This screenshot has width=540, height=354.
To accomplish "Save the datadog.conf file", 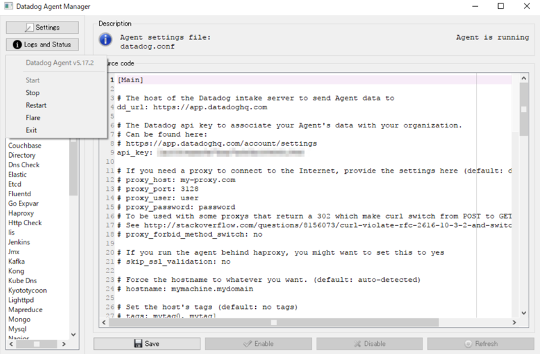I will 146,344.
